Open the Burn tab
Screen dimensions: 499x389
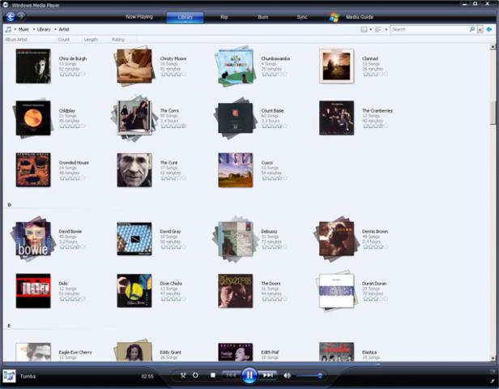(x=262, y=17)
